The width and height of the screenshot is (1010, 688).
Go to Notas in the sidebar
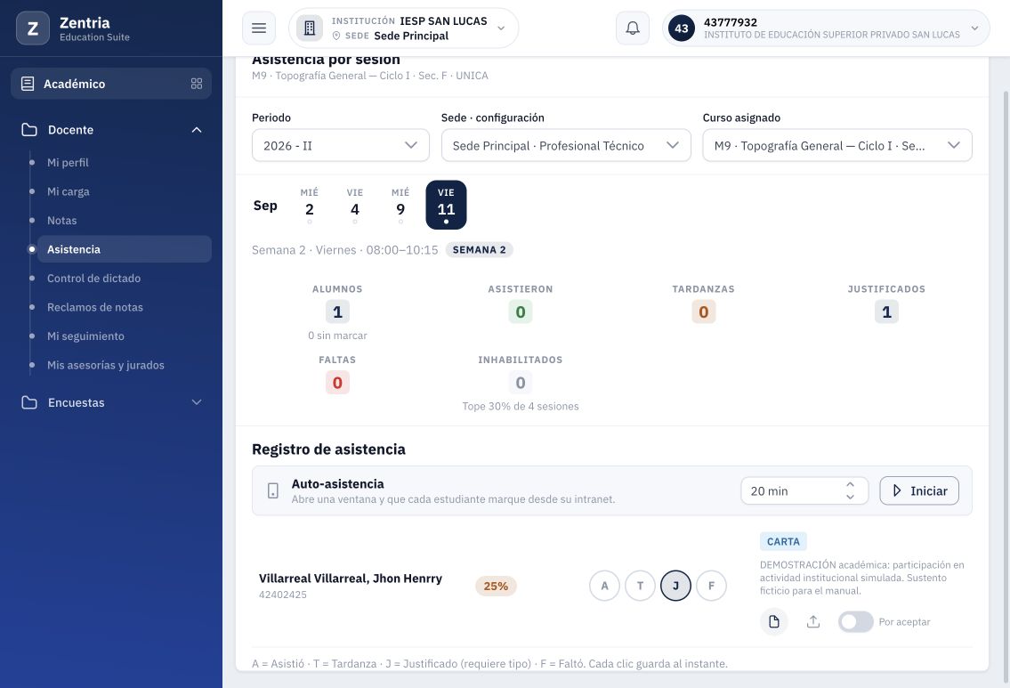pyautogui.click(x=61, y=221)
